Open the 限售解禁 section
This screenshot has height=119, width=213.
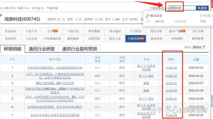click(198, 38)
